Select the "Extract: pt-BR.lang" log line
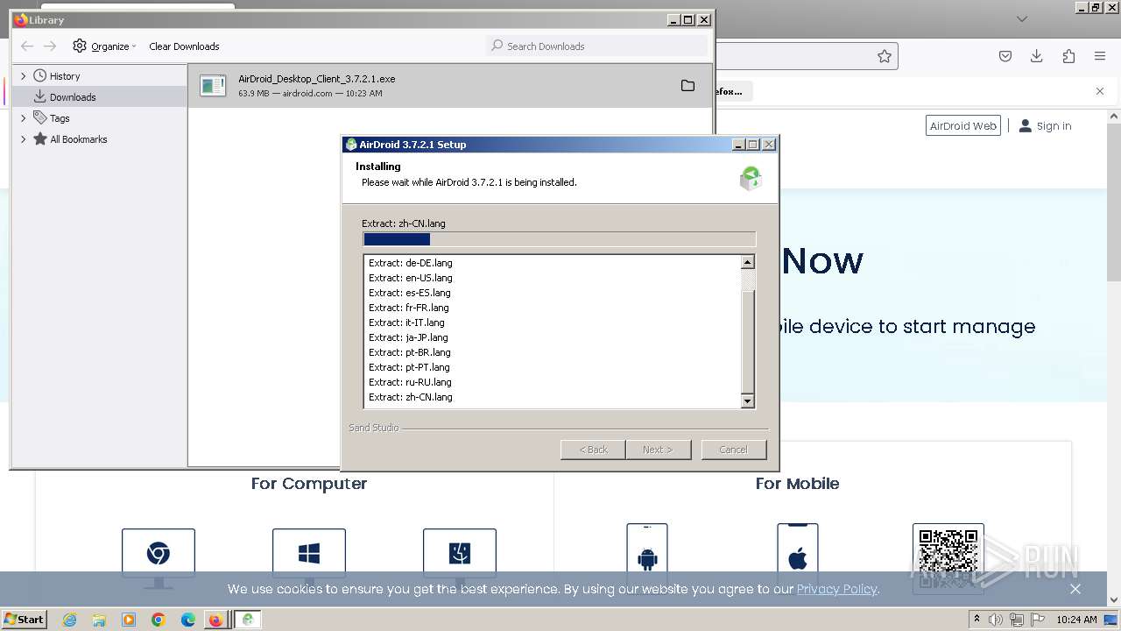The width and height of the screenshot is (1121, 631). click(410, 352)
